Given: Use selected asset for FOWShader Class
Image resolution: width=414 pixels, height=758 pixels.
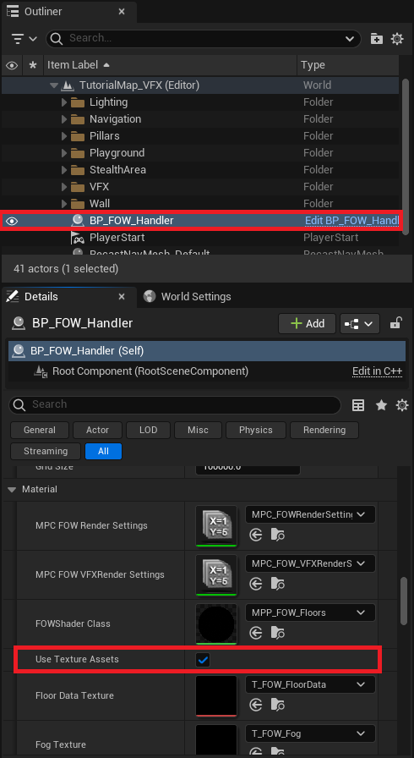Looking at the screenshot, I should [x=256, y=633].
